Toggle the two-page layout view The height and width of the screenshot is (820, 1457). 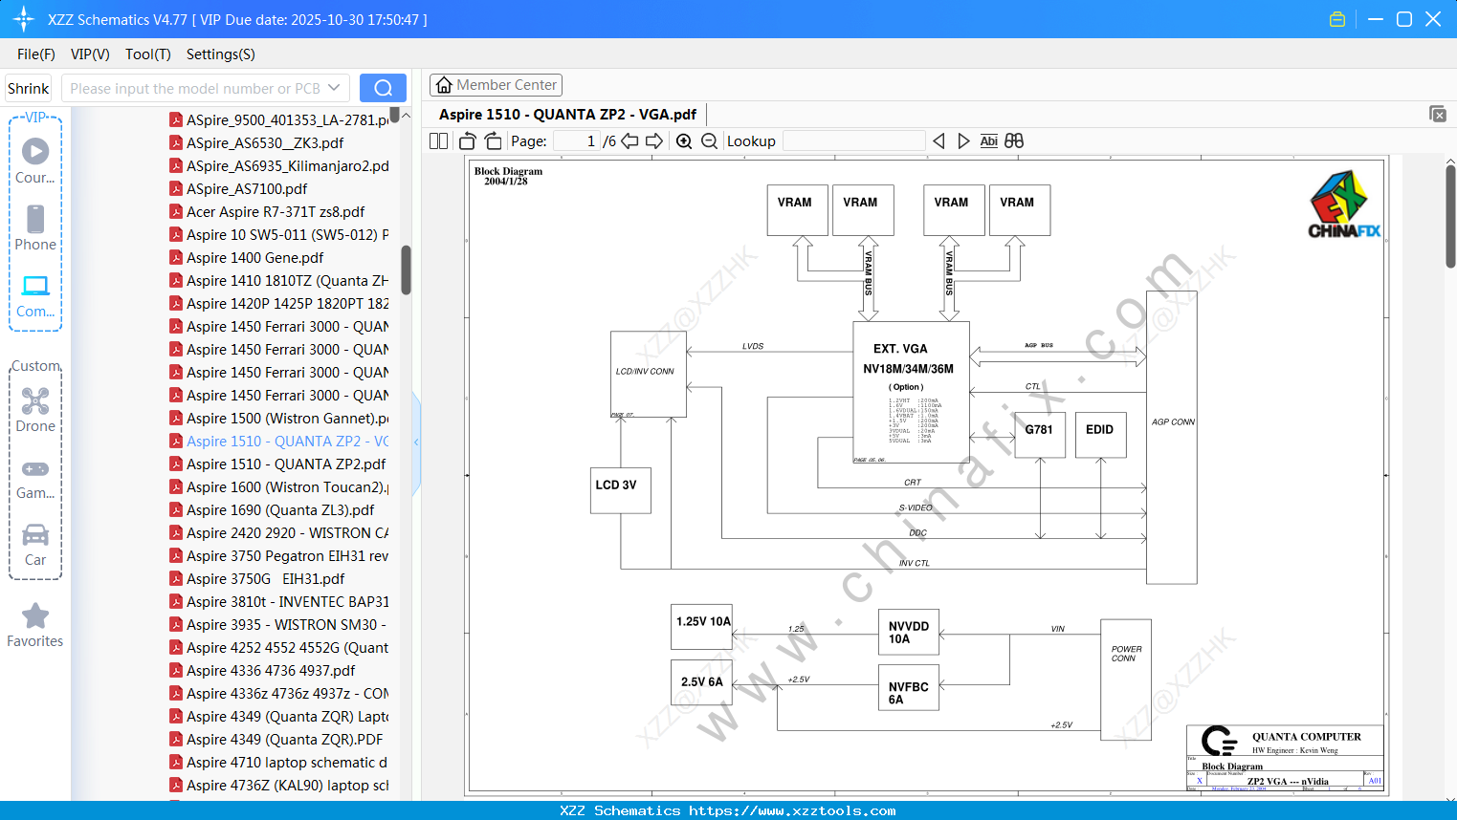click(439, 141)
